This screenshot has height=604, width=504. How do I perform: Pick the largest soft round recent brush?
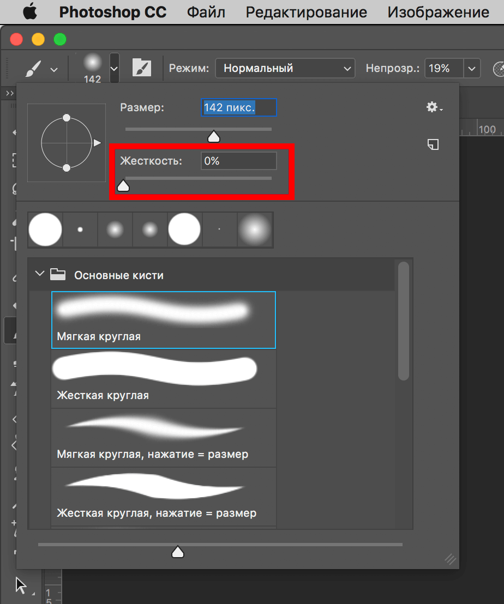coord(255,230)
